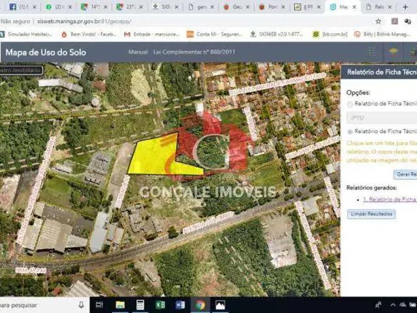Open the layers list icon in header
Viewport: 417px width, 313px height.
tap(372, 52)
